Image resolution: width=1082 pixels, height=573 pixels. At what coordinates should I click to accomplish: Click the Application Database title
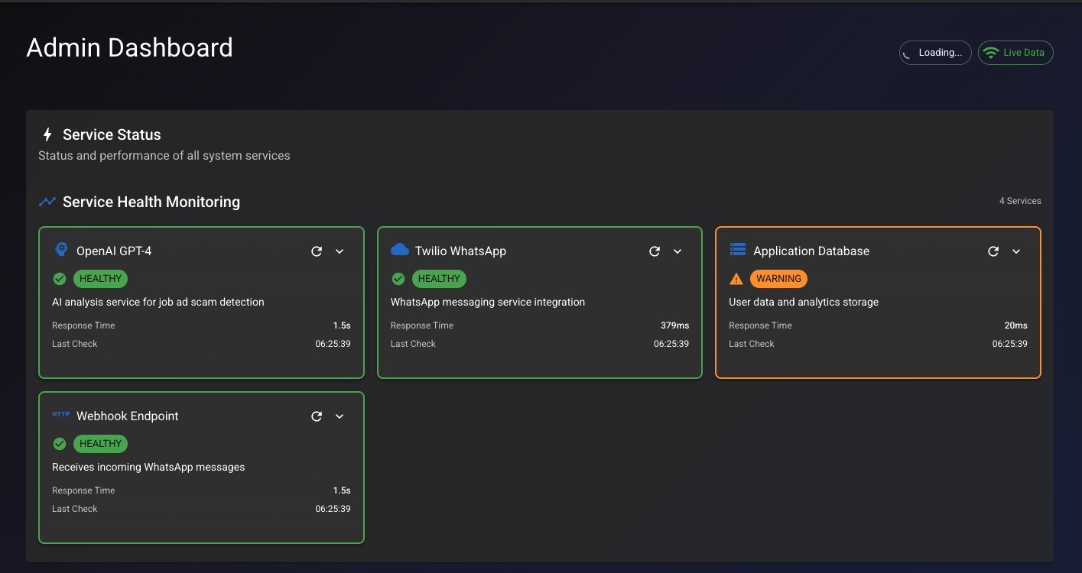click(x=811, y=251)
